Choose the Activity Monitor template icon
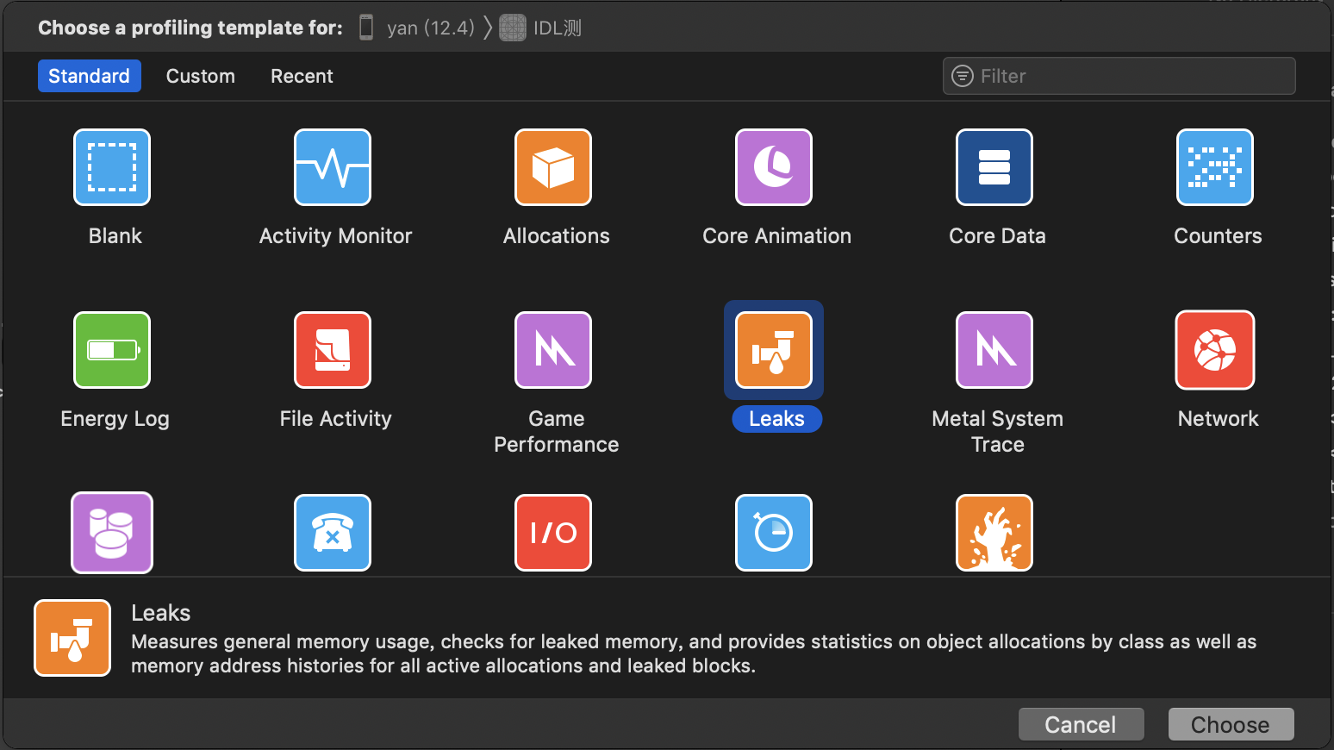The height and width of the screenshot is (750, 1334). 333,167
